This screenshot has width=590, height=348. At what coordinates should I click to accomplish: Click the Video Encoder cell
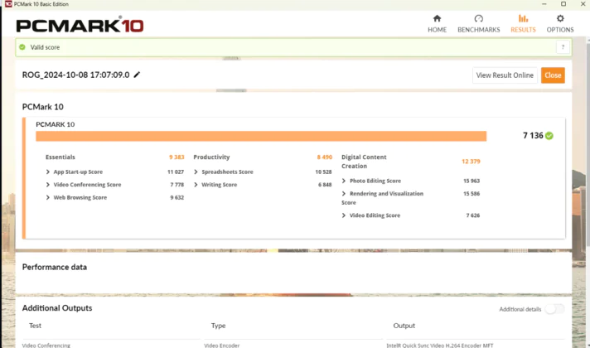coord(221,346)
